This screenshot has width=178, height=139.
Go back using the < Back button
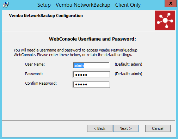pos(100,128)
